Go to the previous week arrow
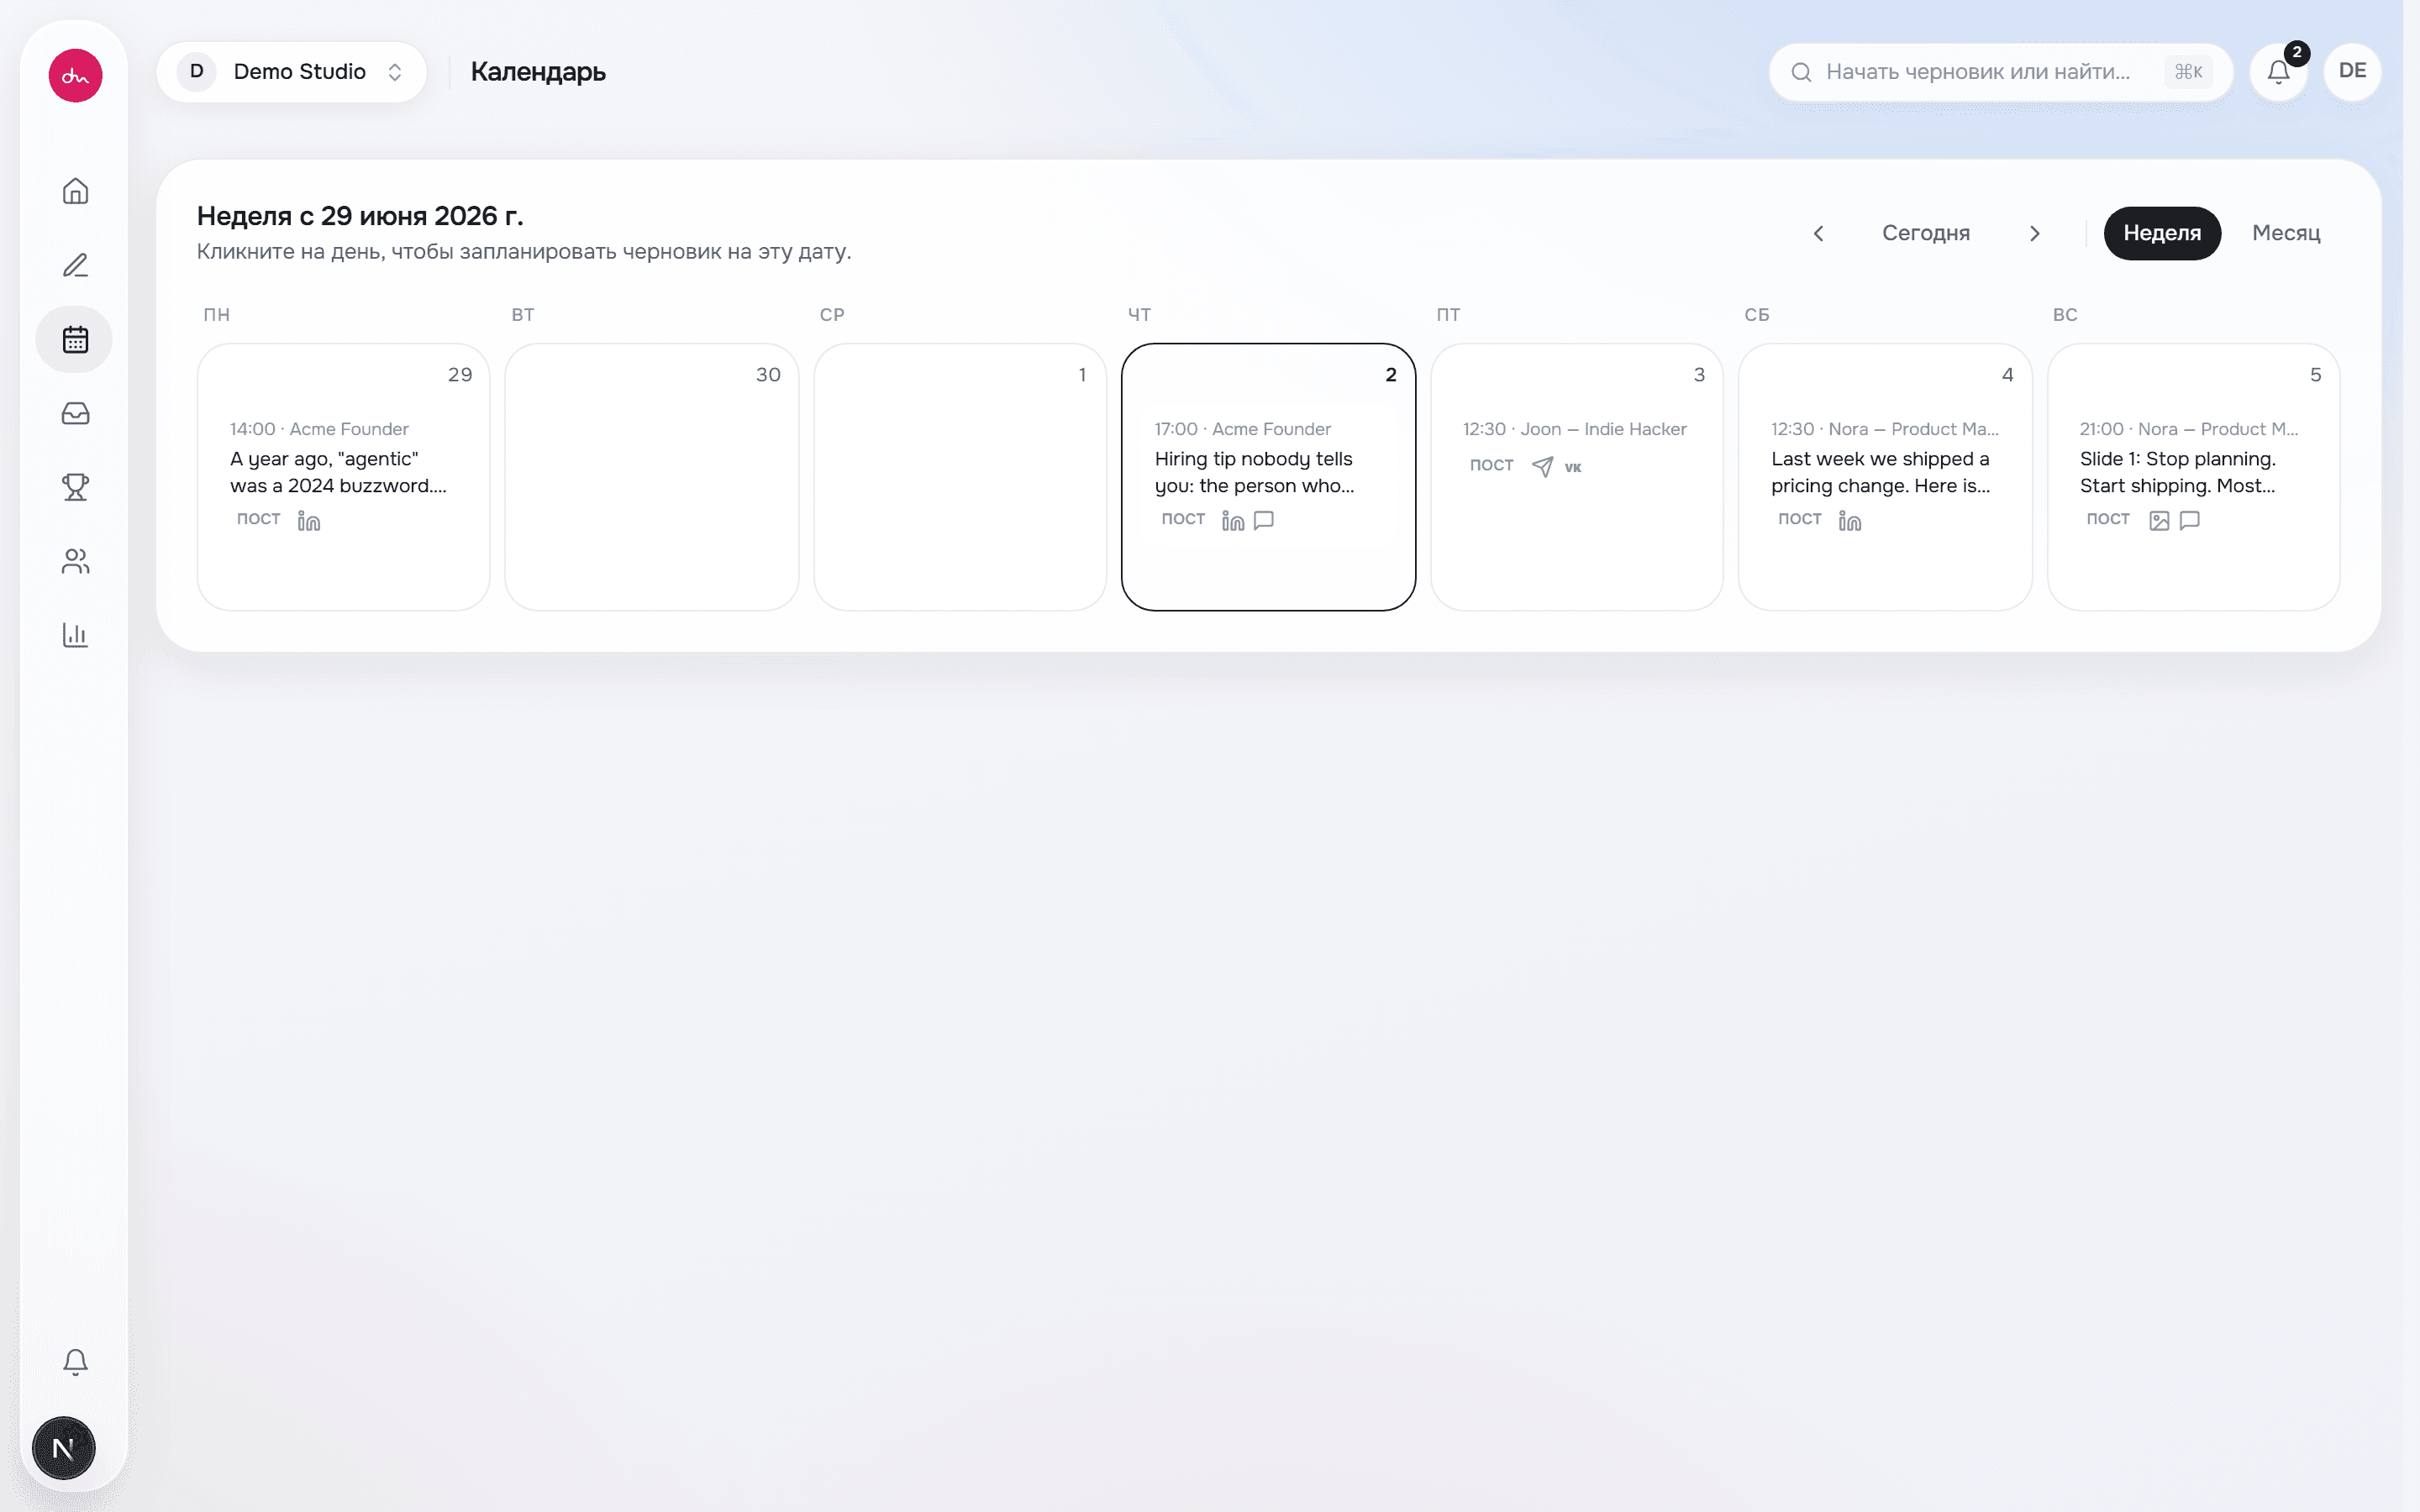The width and height of the screenshot is (2420, 1512). click(1819, 233)
